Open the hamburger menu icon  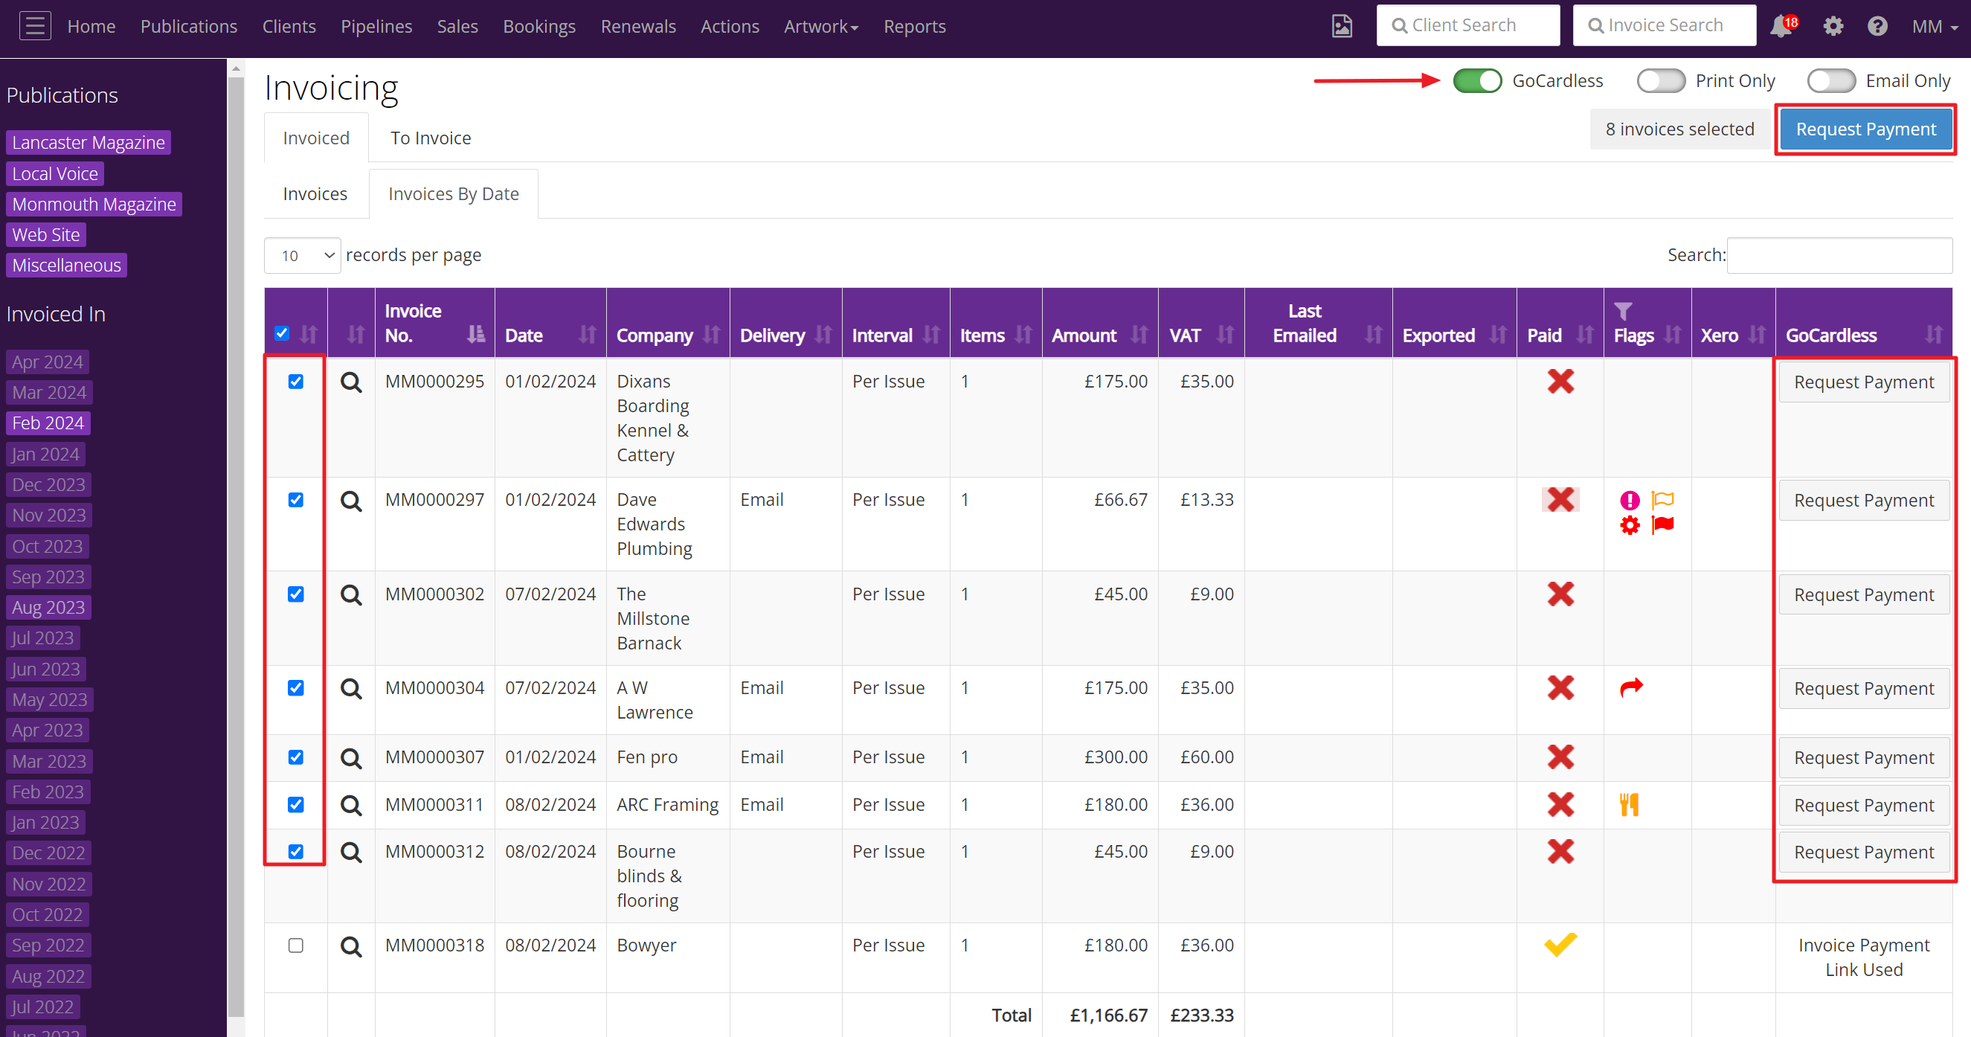(x=34, y=26)
